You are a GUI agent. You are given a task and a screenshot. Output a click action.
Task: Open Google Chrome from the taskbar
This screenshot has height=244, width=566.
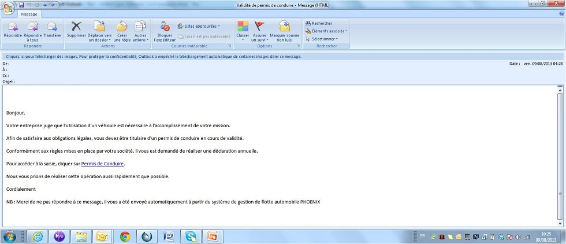tap(125, 236)
